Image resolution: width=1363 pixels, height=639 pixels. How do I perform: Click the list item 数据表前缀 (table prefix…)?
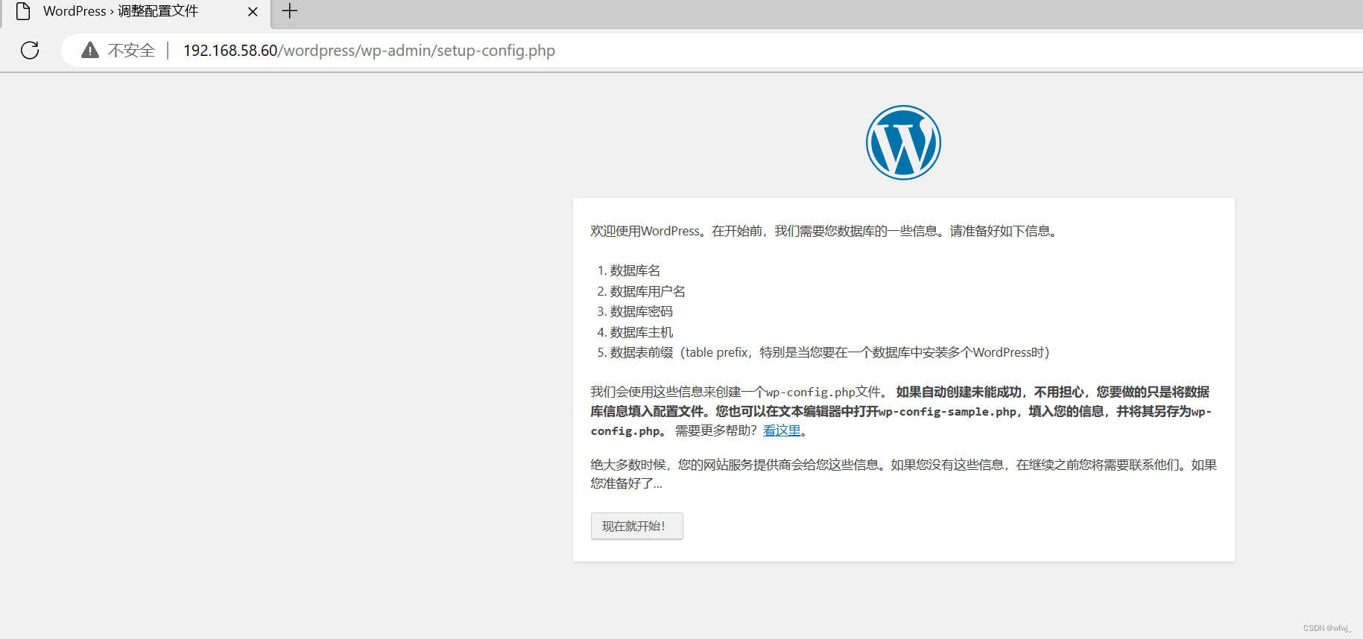pos(829,352)
